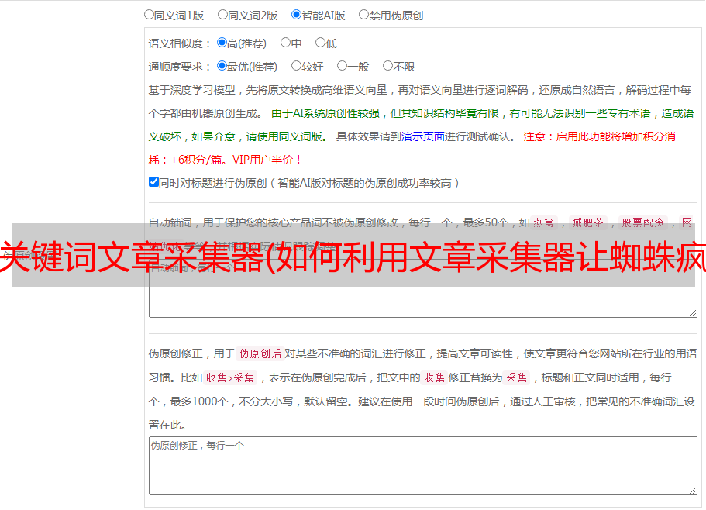Screen dimensions: 706x510
Task: Select the 同义词2版 radio option
Action: tap(222, 15)
